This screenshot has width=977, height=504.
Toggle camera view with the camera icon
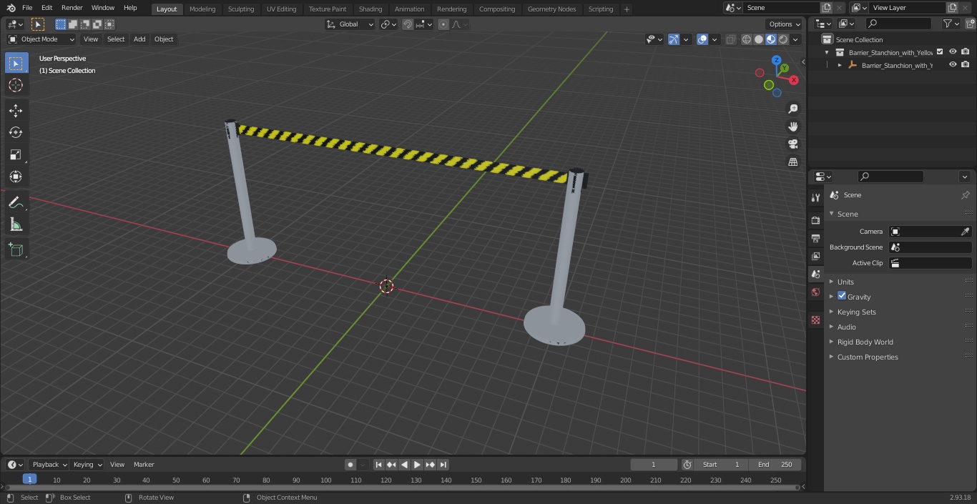click(792, 144)
